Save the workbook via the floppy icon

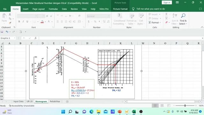[2, 32]
